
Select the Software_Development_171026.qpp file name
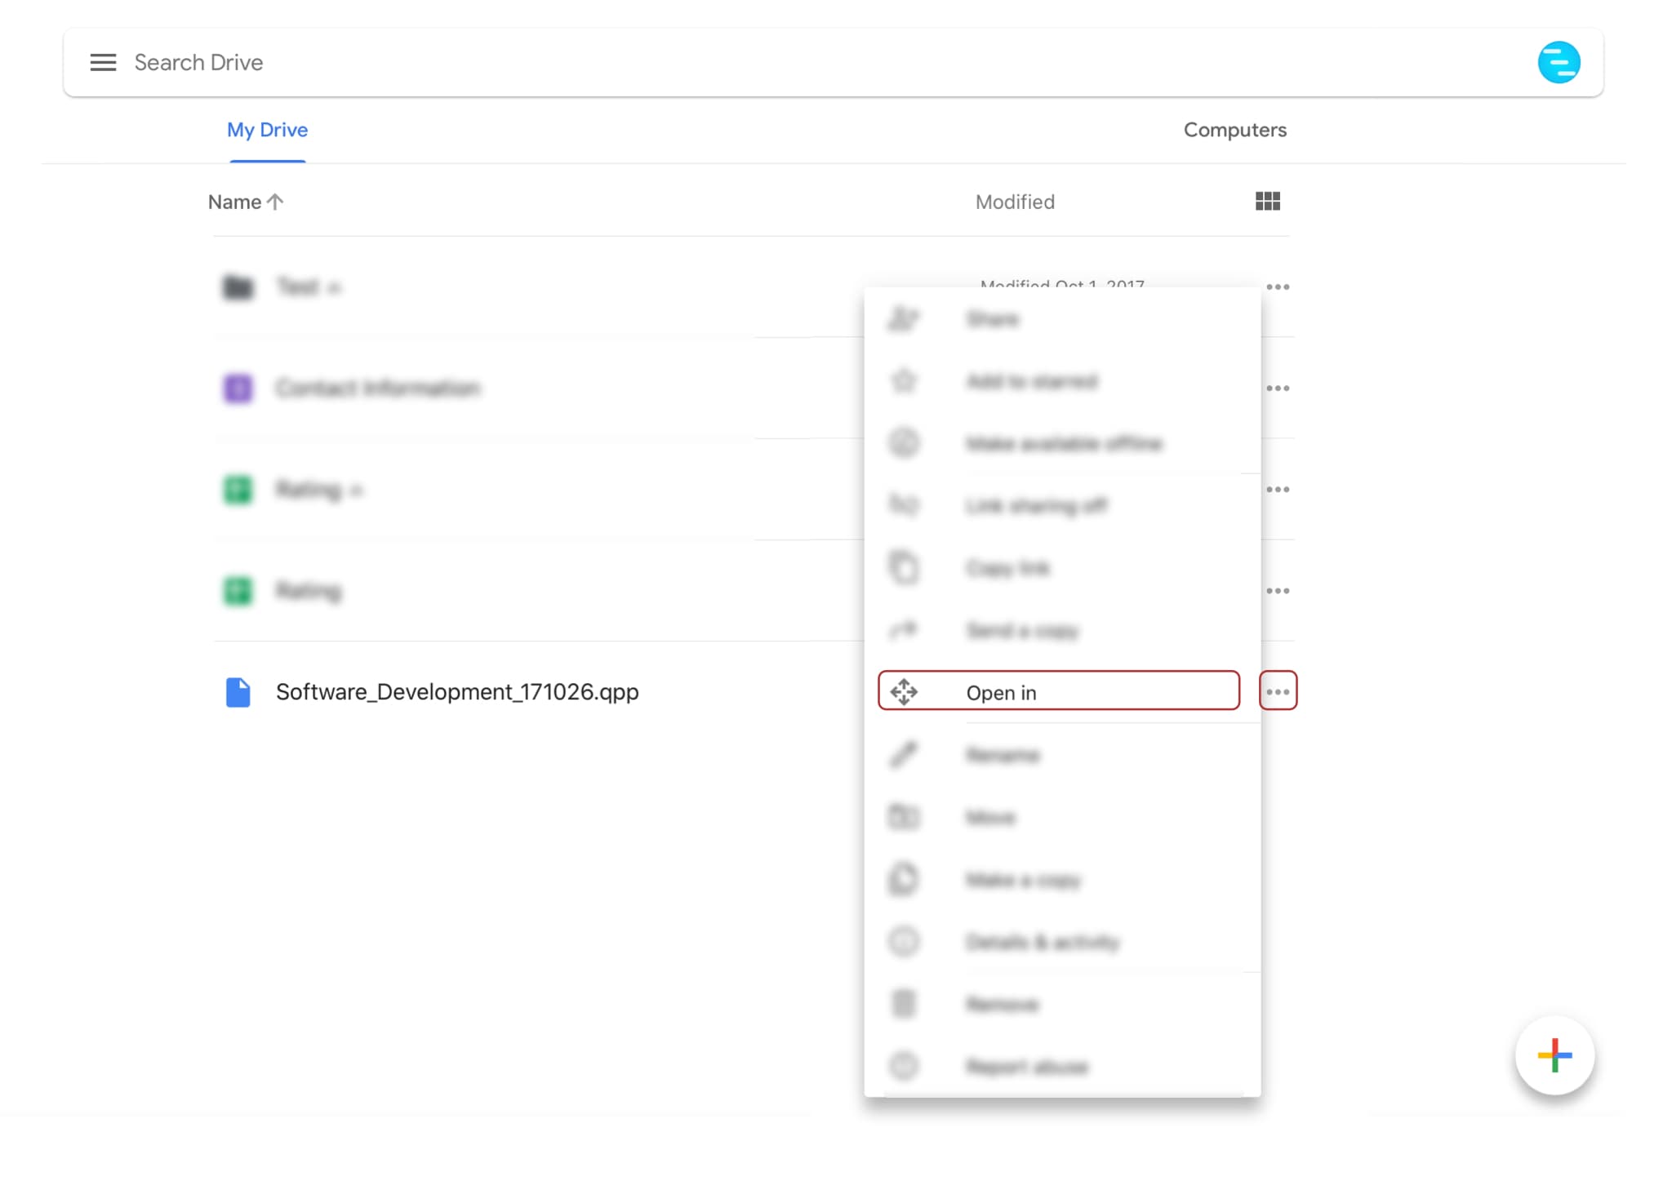457,692
